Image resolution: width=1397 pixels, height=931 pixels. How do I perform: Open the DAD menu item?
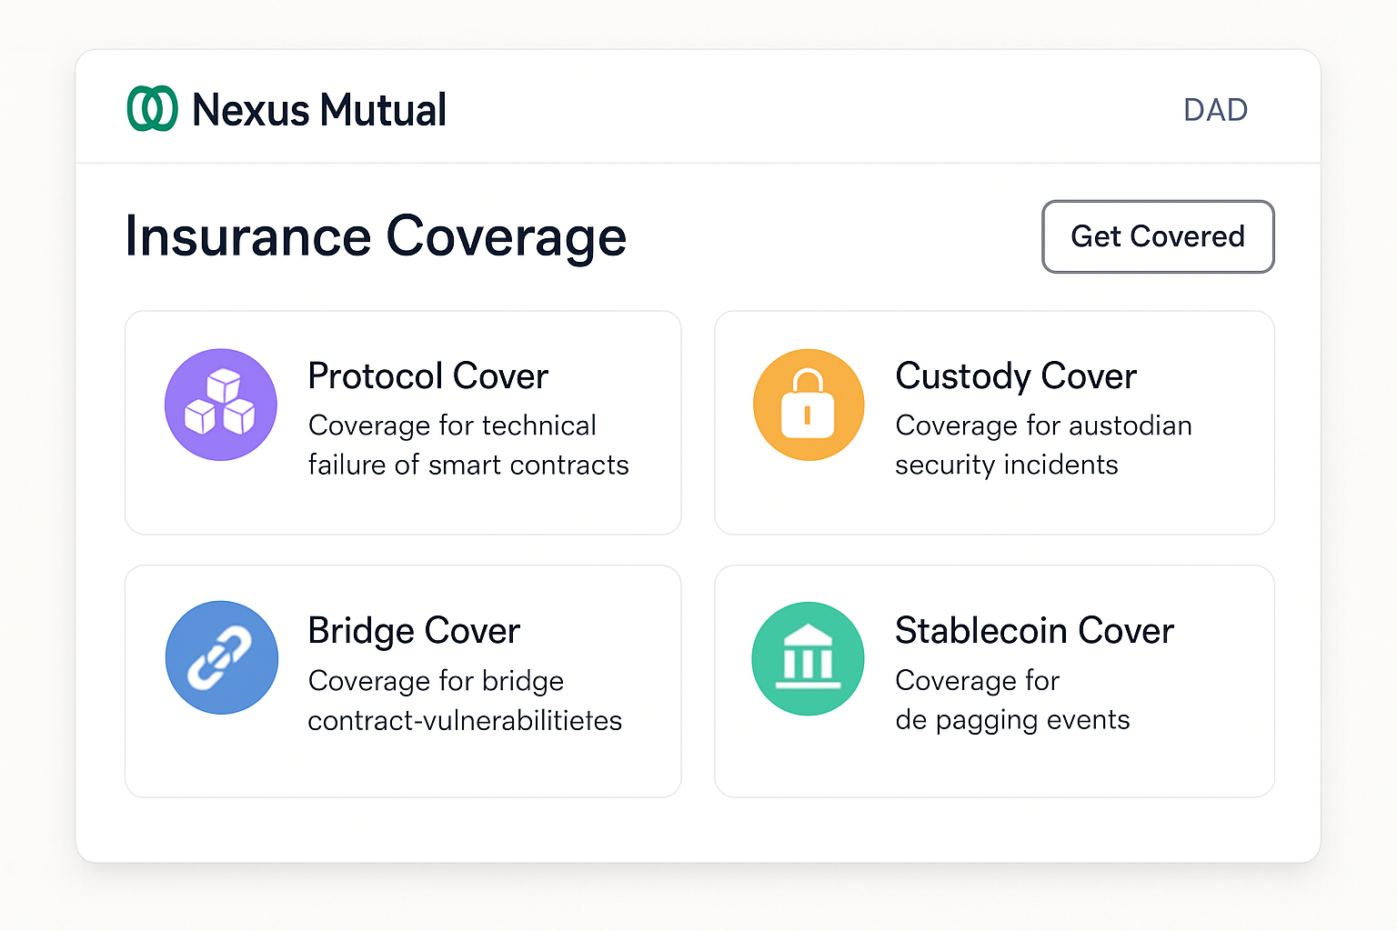(x=1216, y=109)
